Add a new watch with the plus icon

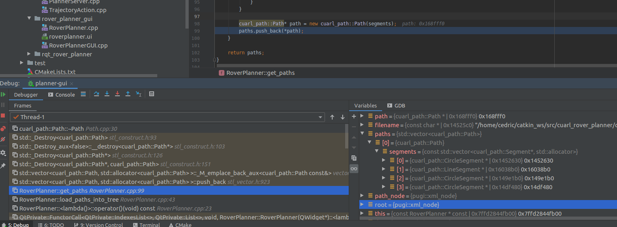click(354, 116)
